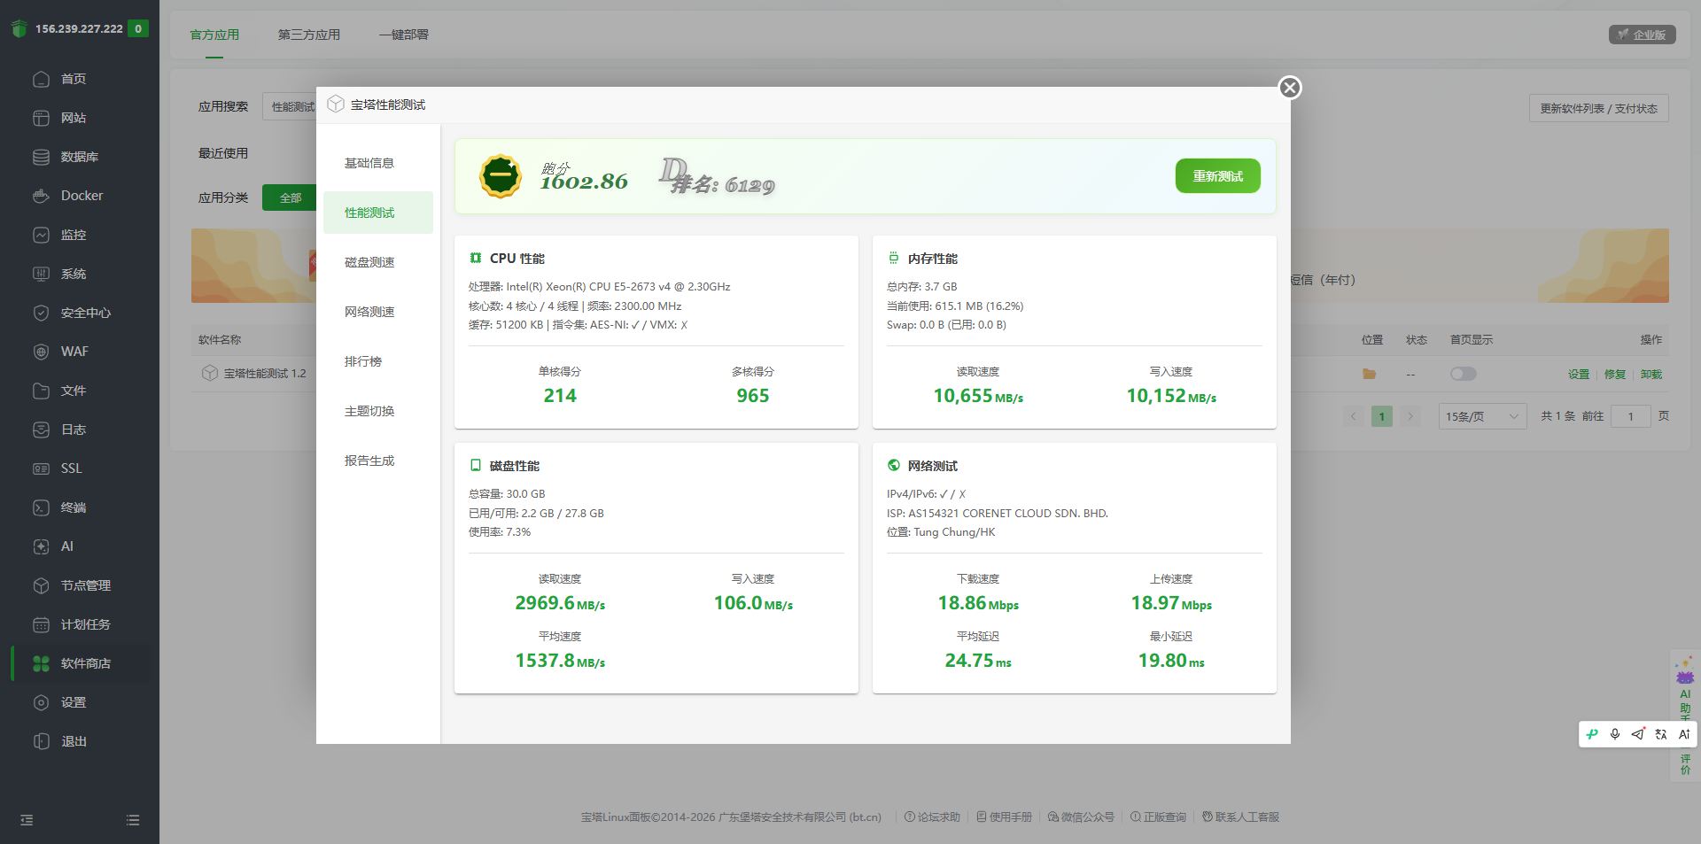This screenshot has height=844, width=1701.
Task: Open the 监控 monitoring sidebar icon
Action: click(41, 235)
